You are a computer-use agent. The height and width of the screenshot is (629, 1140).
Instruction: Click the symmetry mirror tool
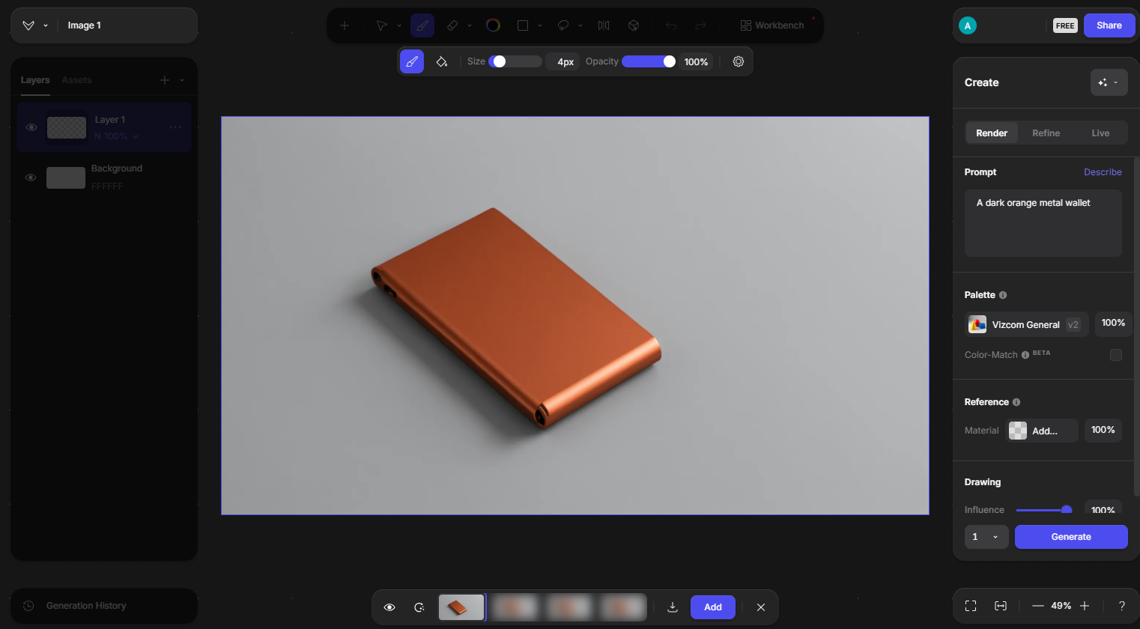point(604,25)
